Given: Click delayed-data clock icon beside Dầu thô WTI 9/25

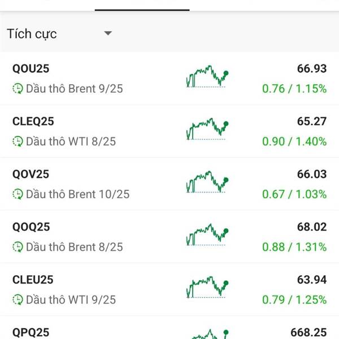Looking at the screenshot, I should pos(18,299).
